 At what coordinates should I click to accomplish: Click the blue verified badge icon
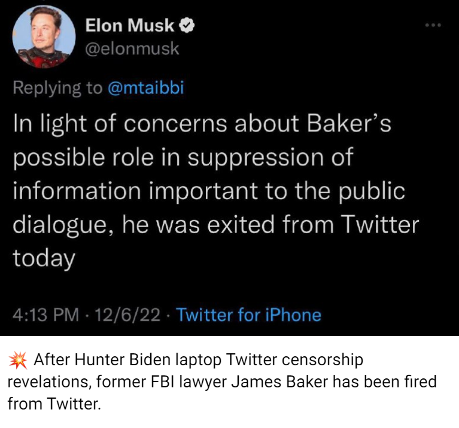pyautogui.click(x=187, y=26)
